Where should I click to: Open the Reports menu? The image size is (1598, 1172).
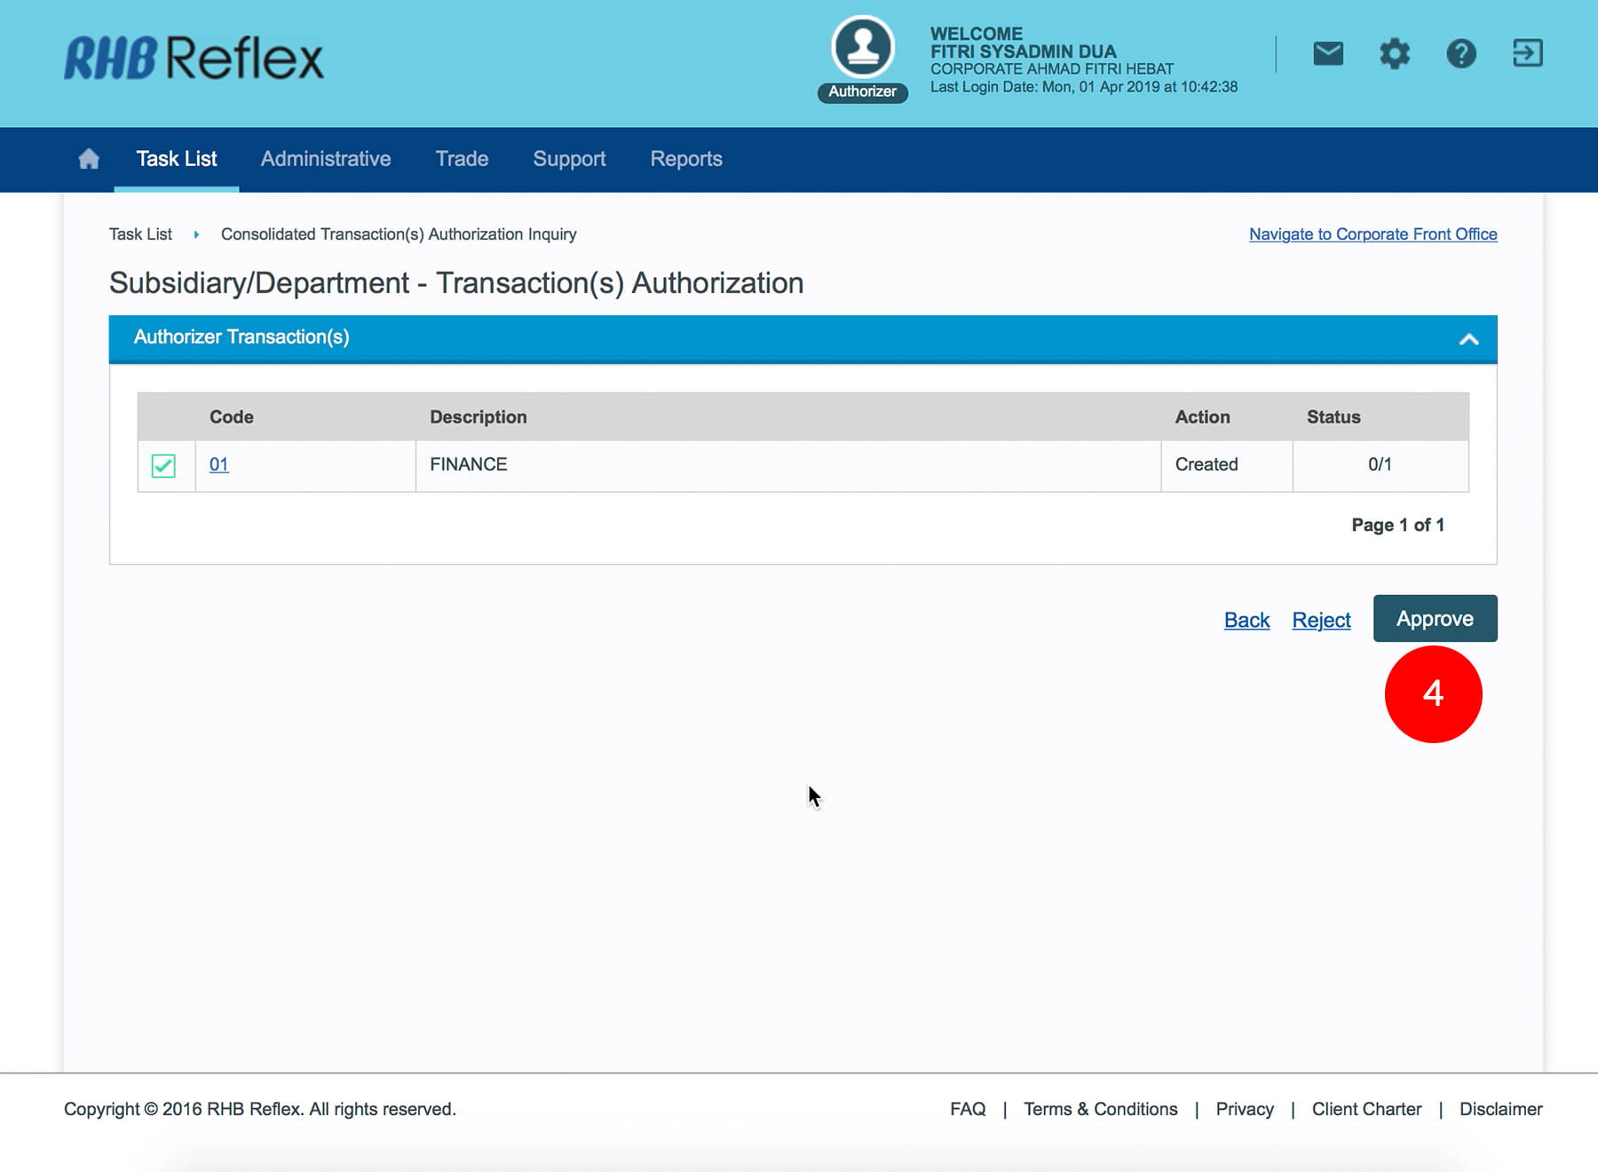pyautogui.click(x=685, y=159)
